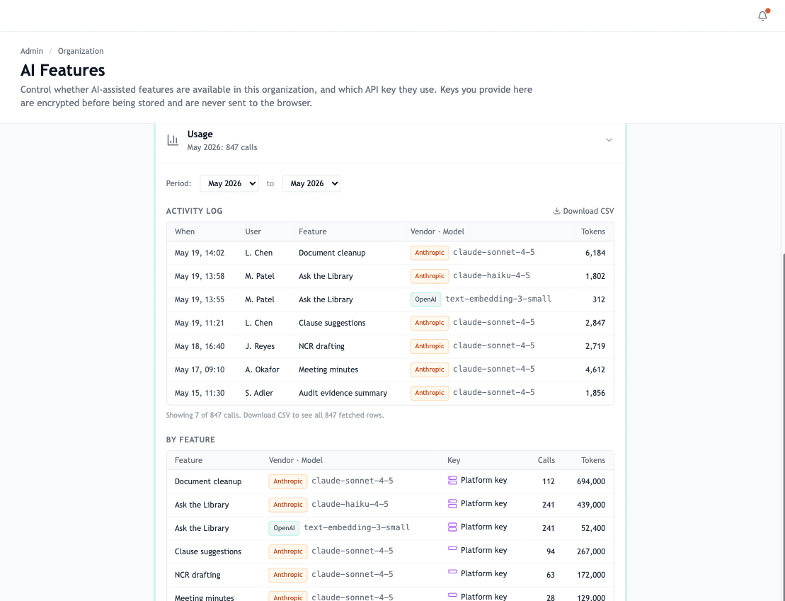Click the Activity Log Tokens column header
785x601 pixels.
(592, 231)
